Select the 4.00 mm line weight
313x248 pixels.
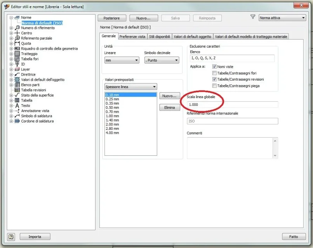[130, 133]
